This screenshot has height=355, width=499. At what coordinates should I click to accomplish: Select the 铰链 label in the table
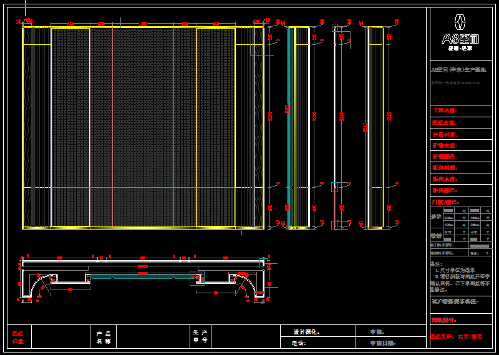tap(436, 236)
